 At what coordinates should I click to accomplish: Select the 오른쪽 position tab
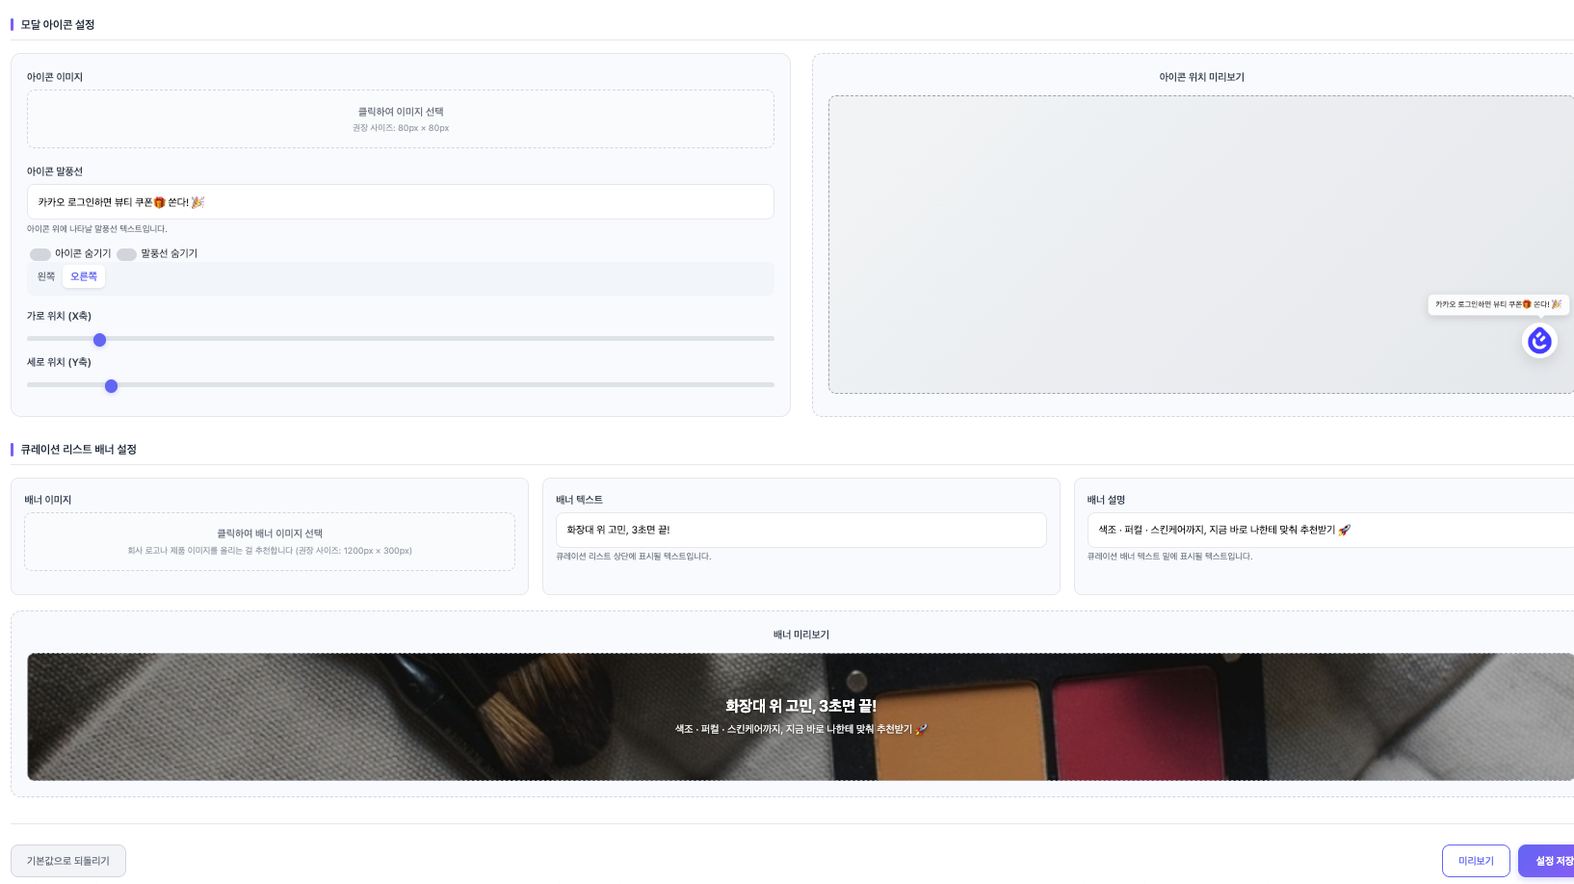[x=84, y=276]
